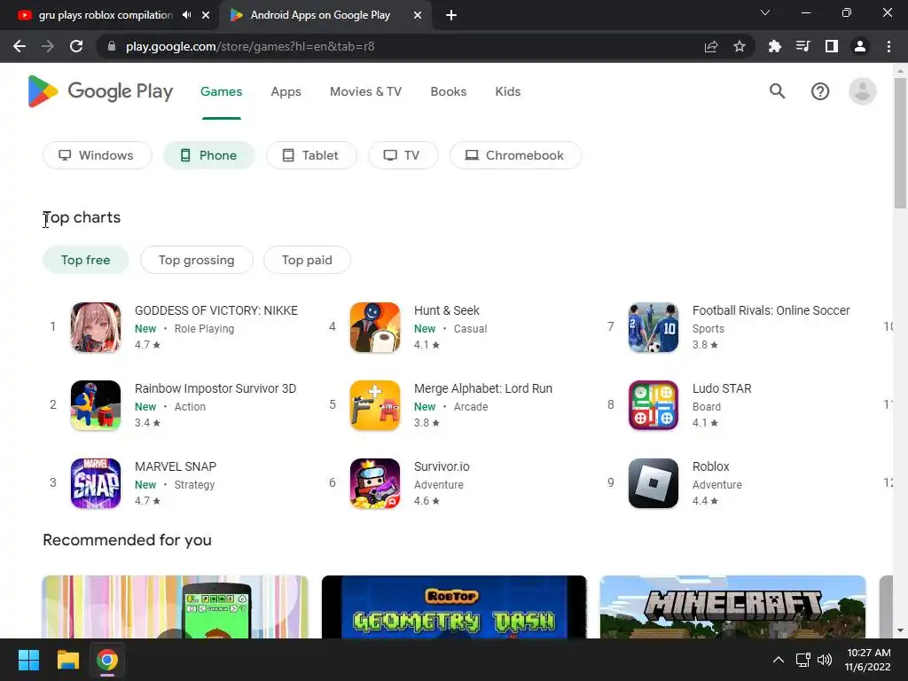908x681 pixels.
Task: Select the Phone device filter
Action: (209, 155)
